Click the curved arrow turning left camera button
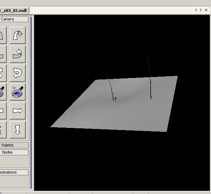The width and height of the screenshot is (211, 194). click(x=18, y=54)
